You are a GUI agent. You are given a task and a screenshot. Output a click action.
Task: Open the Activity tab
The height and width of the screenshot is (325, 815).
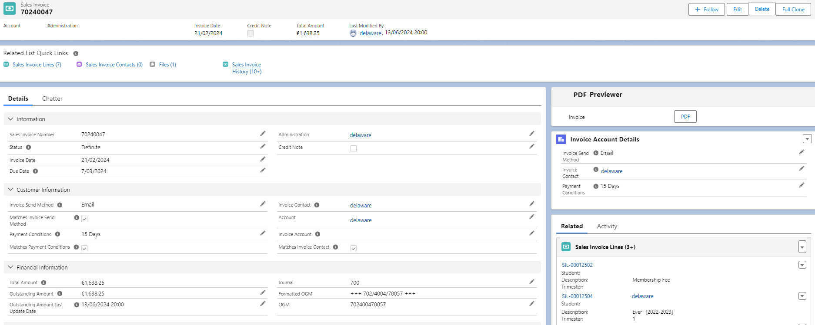tap(607, 226)
